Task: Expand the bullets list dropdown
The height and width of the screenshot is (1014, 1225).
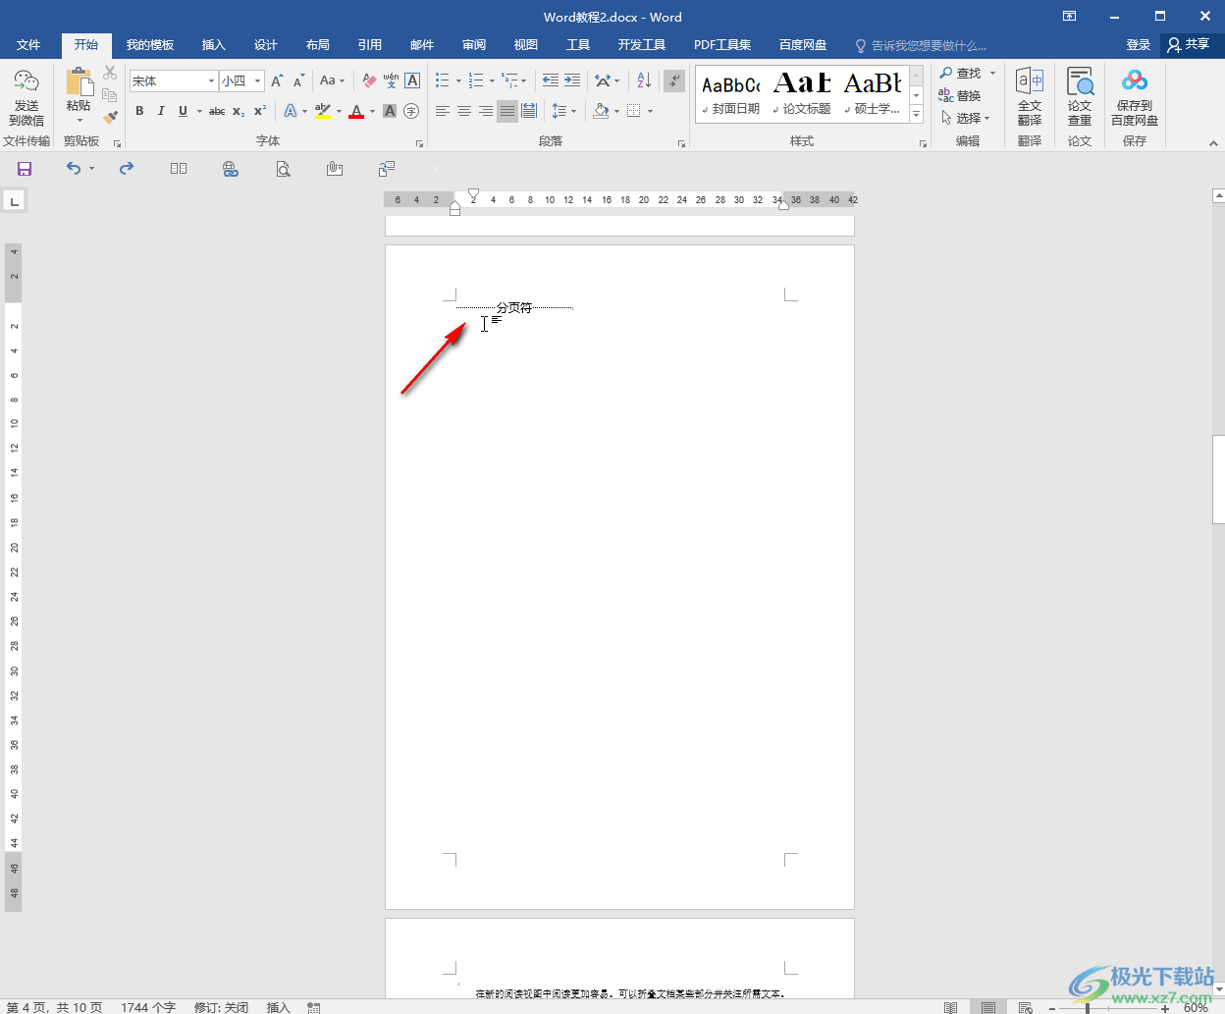Action: 458,80
